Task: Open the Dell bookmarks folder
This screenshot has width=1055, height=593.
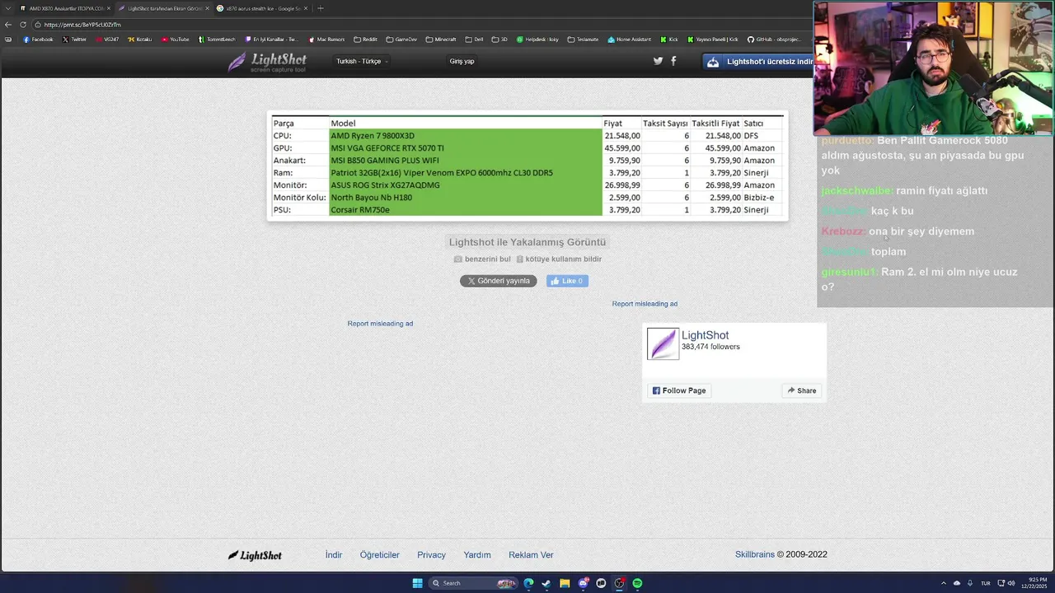Action: click(x=474, y=40)
